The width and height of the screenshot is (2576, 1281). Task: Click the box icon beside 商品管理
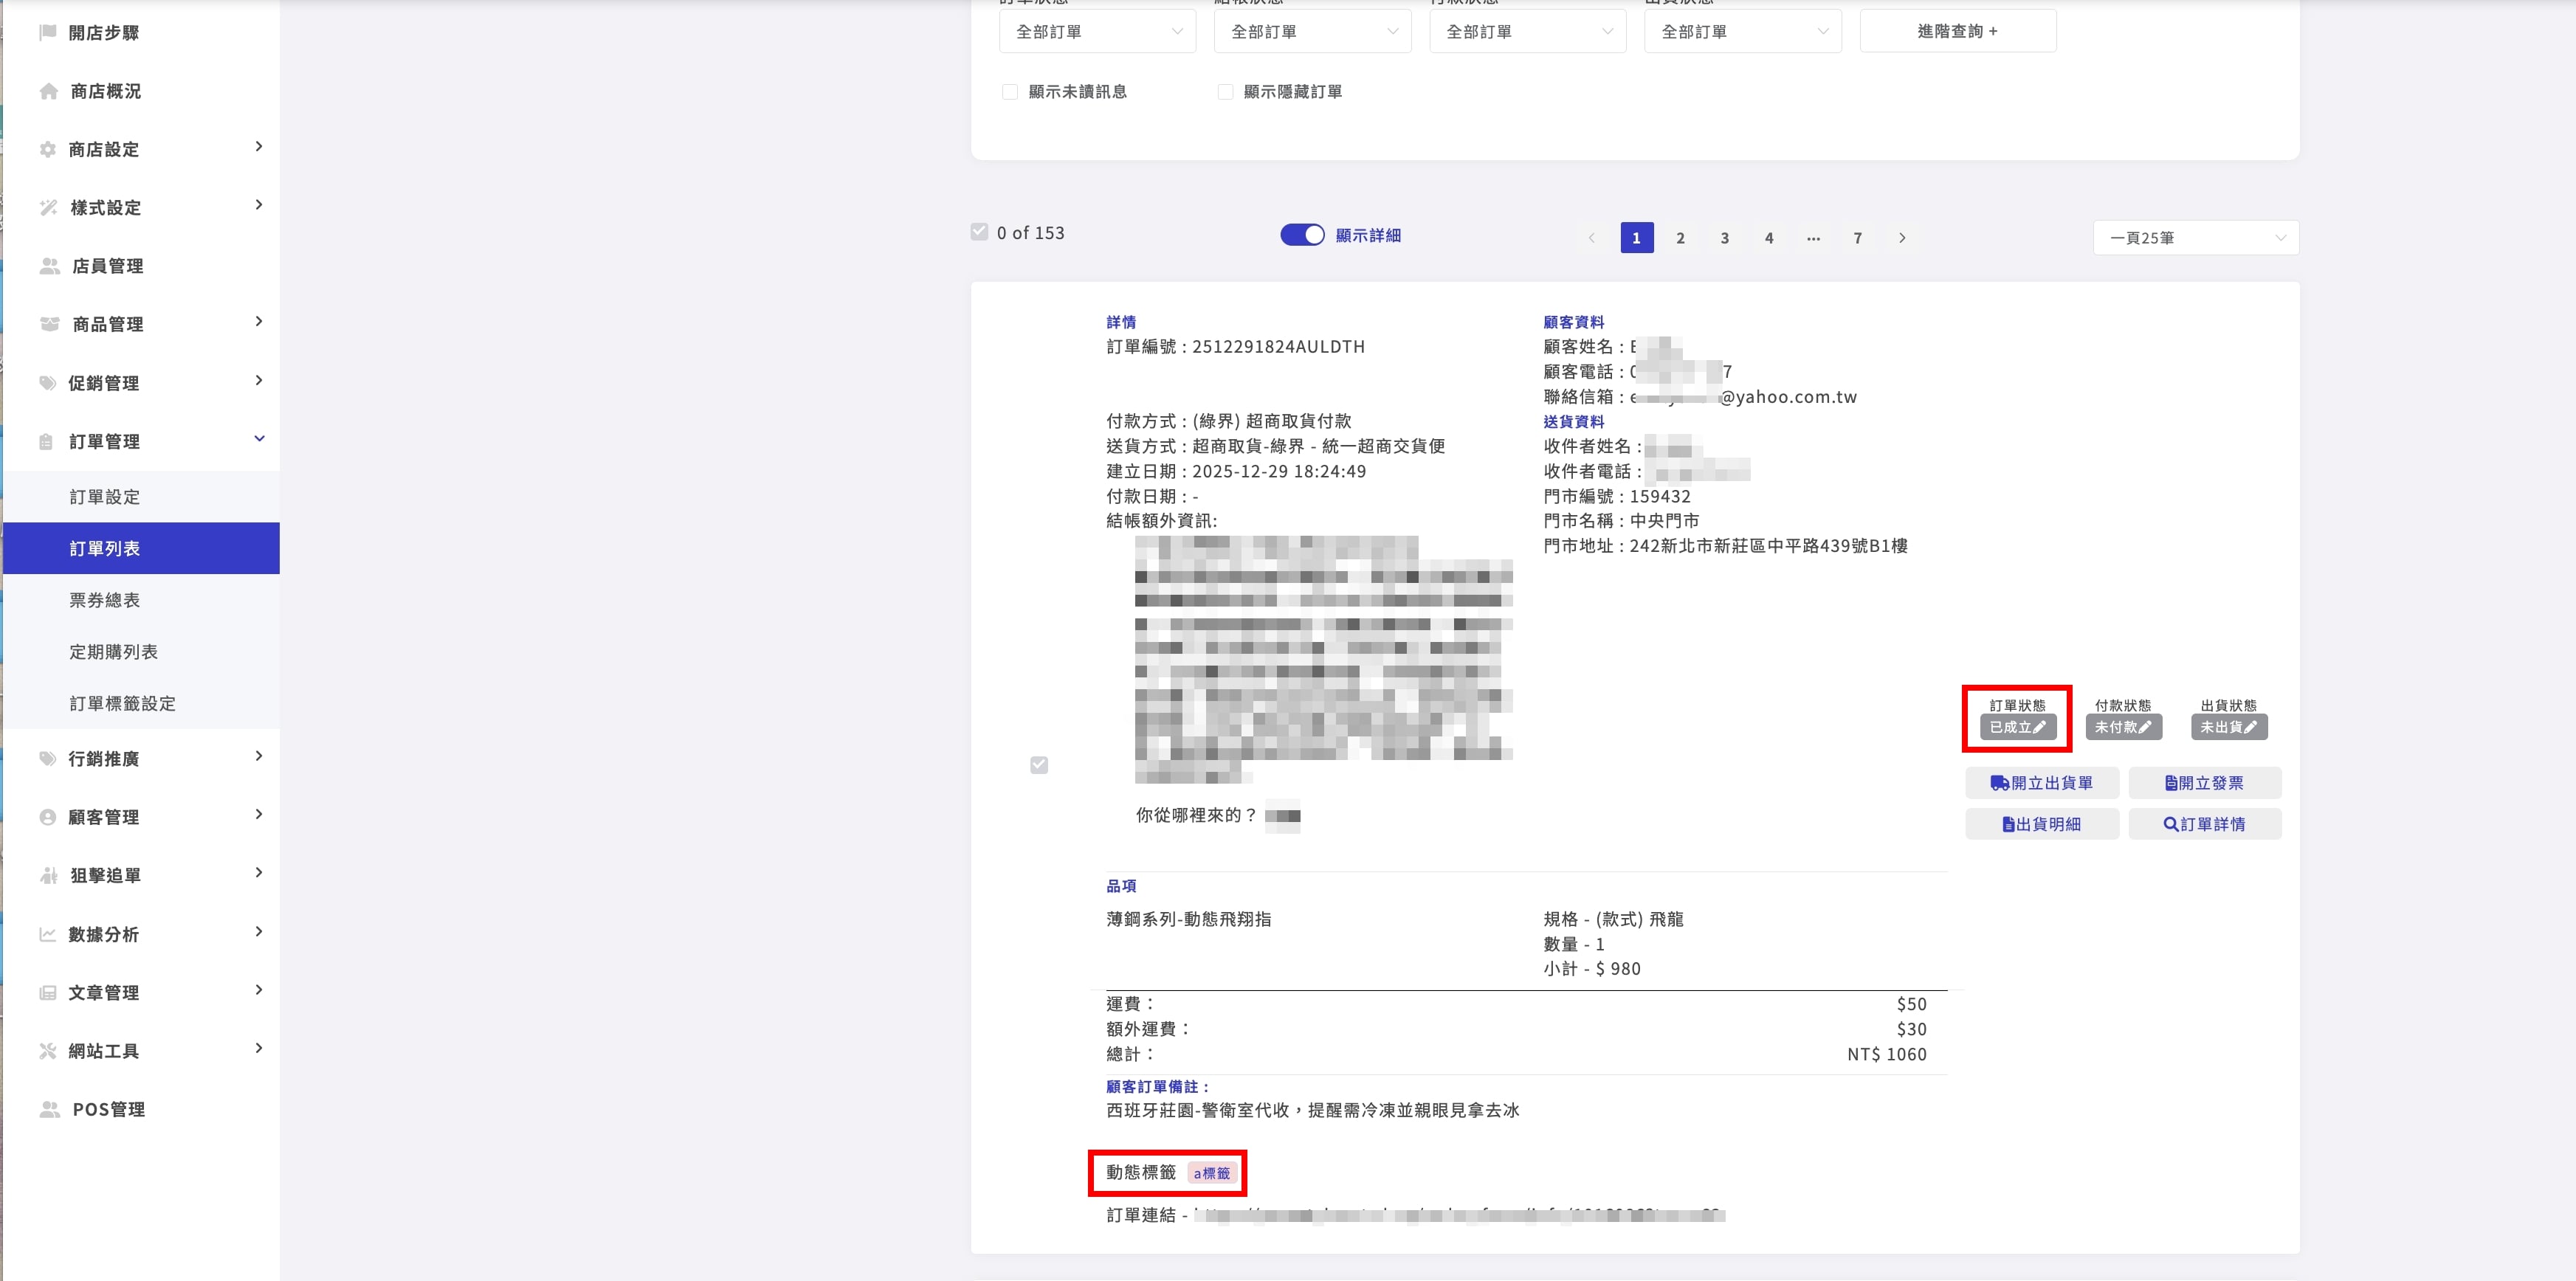[x=49, y=324]
